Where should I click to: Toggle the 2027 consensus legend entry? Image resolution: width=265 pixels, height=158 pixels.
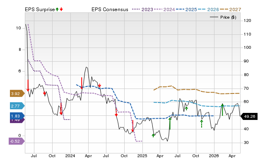click(x=230, y=10)
